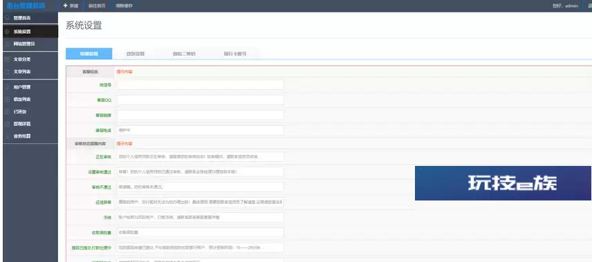Screen dimensions: 592x262
Task: Click the 微信号 input field
Action: pyautogui.click(x=200, y=85)
